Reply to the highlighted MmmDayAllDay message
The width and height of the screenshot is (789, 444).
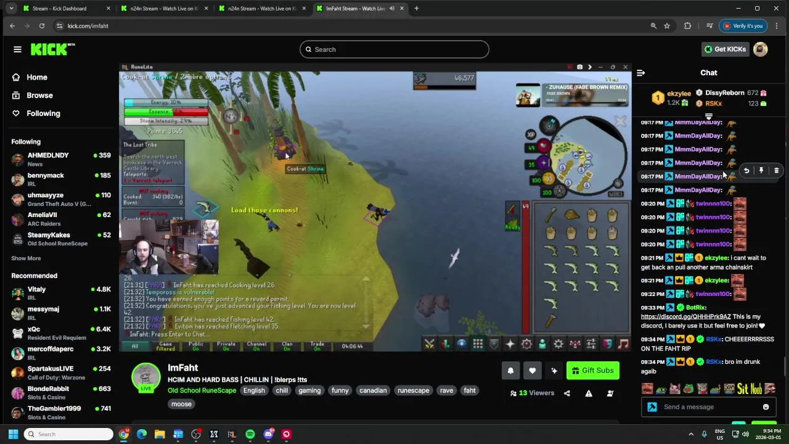(746, 171)
